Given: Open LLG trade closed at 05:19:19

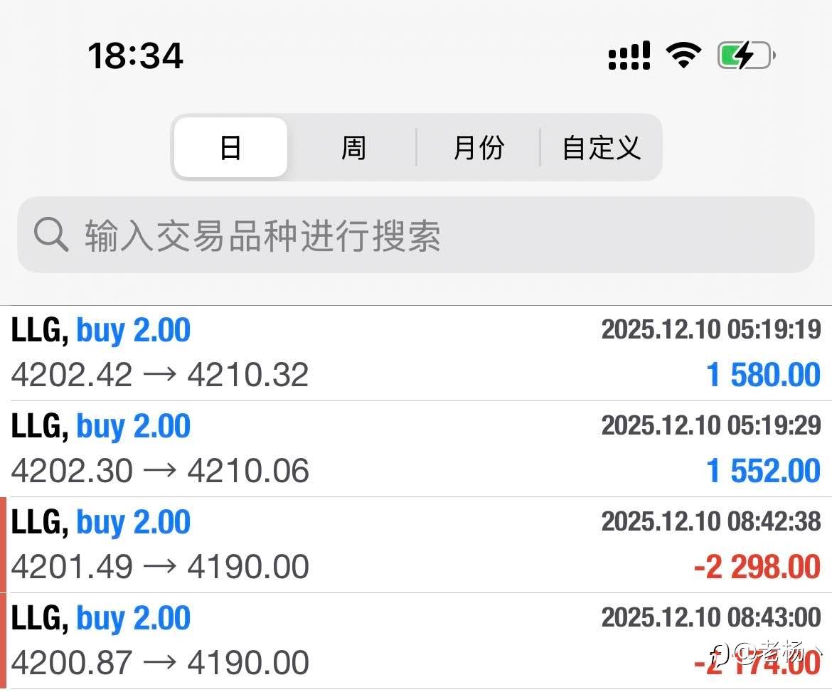Looking at the screenshot, I should coord(416,353).
